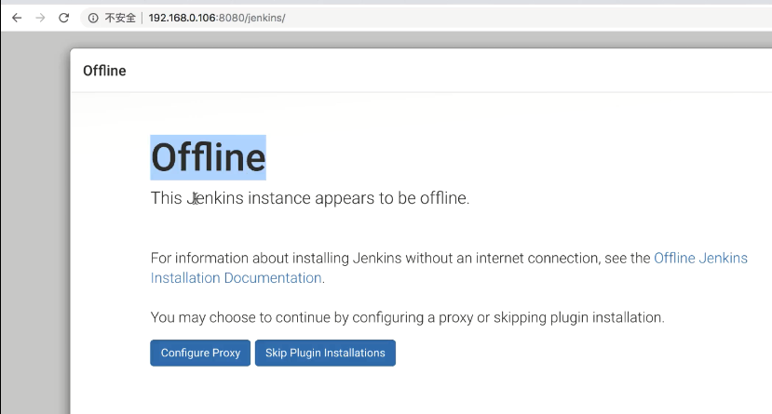Reload the Jenkins page

64,19
